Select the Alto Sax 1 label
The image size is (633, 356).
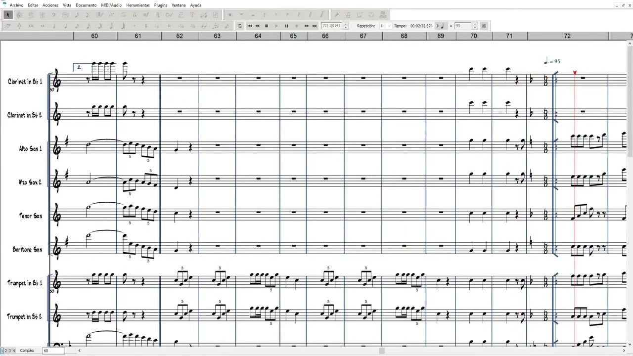[31, 148]
